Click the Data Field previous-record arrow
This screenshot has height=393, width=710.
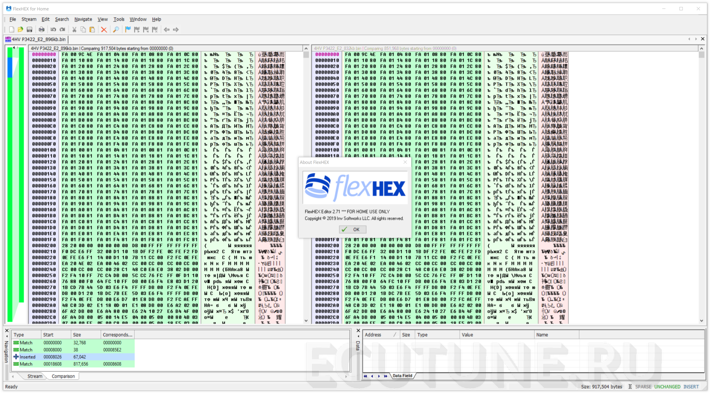[372, 376]
